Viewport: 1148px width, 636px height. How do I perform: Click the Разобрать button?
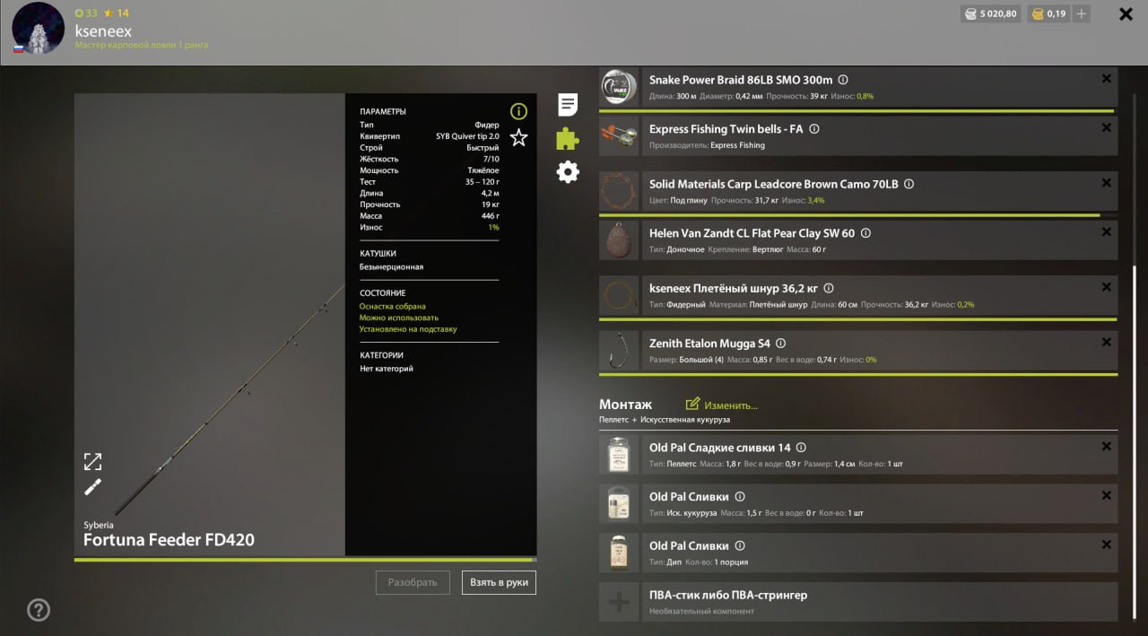click(413, 582)
